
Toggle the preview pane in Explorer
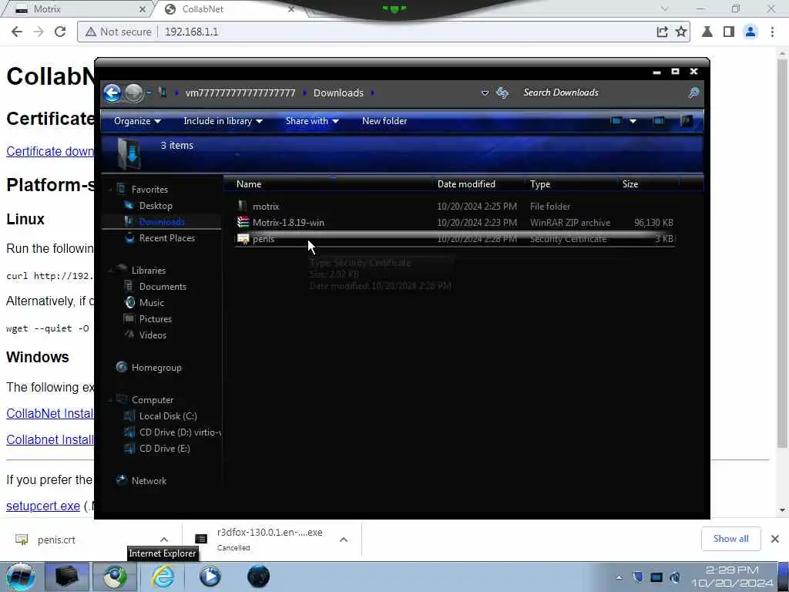pyautogui.click(x=658, y=121)
